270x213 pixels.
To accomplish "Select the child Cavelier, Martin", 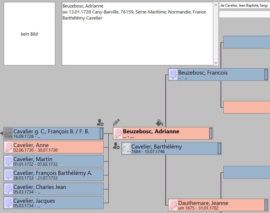I will pos(54,161).
